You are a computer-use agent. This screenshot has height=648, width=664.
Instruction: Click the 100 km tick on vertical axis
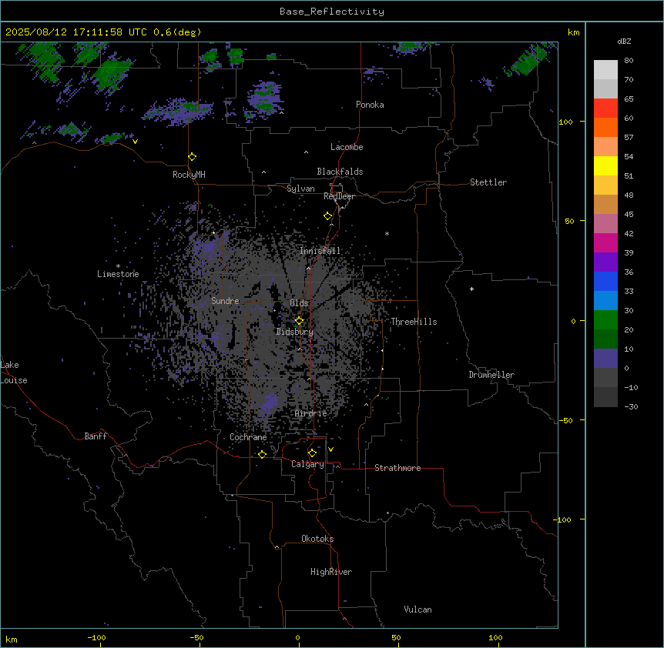coord(565,122)
